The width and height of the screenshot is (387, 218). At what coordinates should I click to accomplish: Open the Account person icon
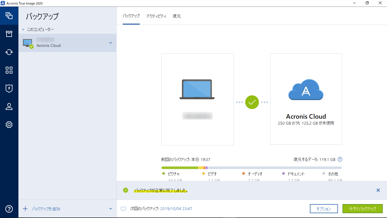(x=9, y=106)
